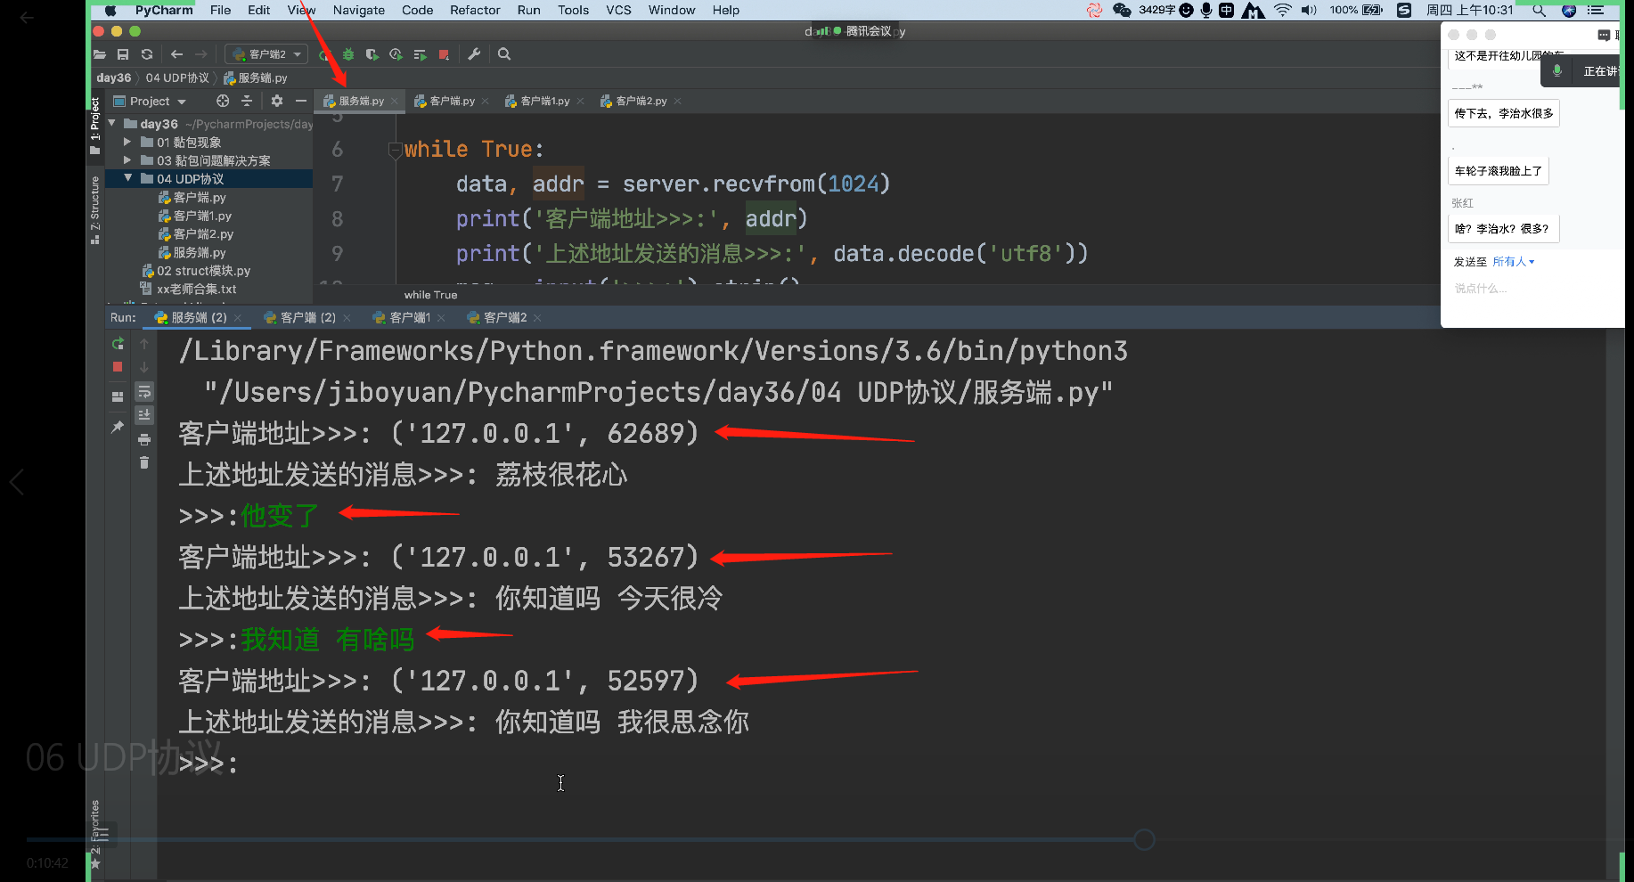Switch to the 客户端.py editor tab
The height and width of the screenshot is (882, 1634).
(452, 101)
